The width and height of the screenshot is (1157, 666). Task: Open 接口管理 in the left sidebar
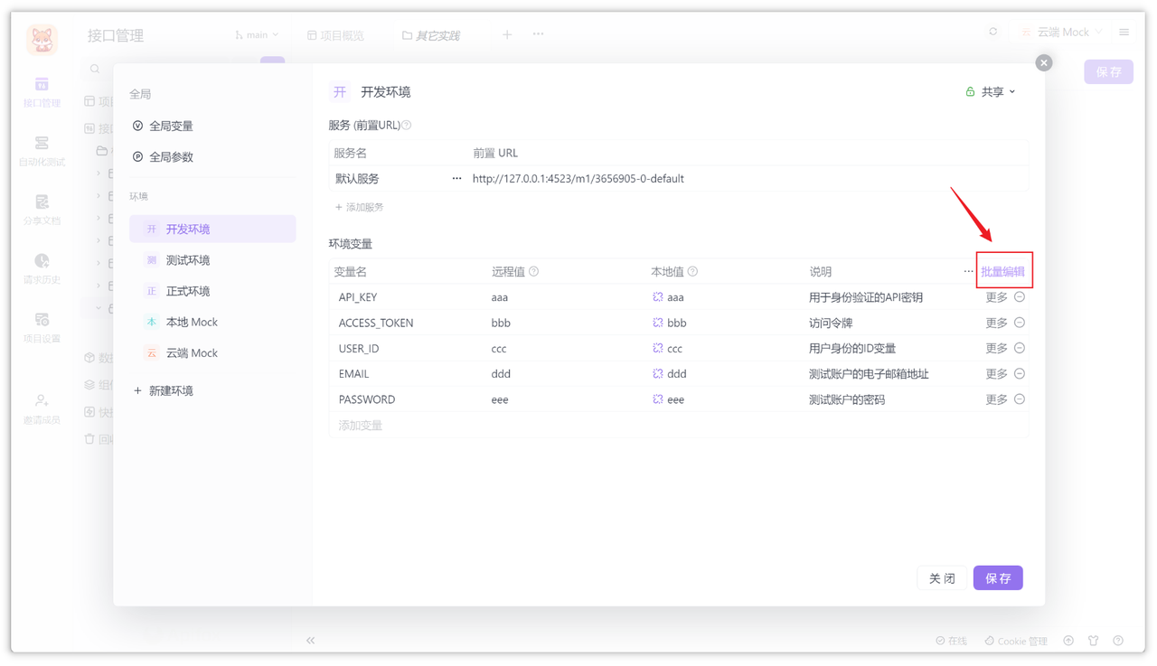(x=42, y=92)
